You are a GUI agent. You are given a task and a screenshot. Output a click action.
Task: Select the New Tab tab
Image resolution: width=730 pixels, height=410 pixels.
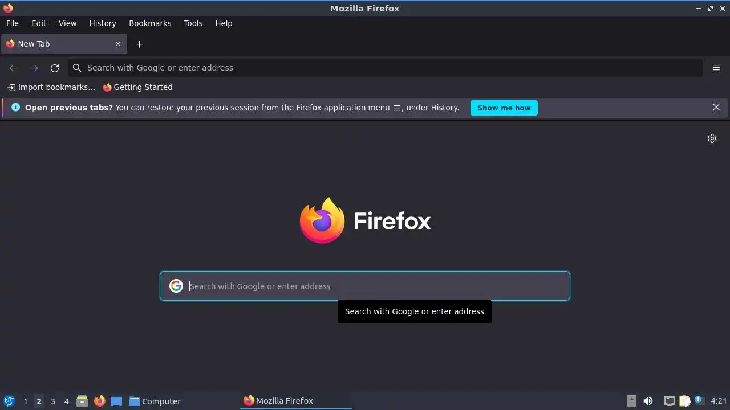(x=63, y=44)
